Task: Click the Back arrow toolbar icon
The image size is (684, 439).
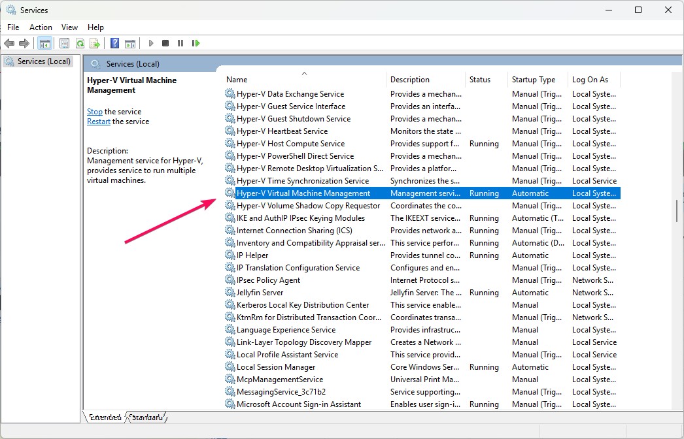Action: [9, 43]
